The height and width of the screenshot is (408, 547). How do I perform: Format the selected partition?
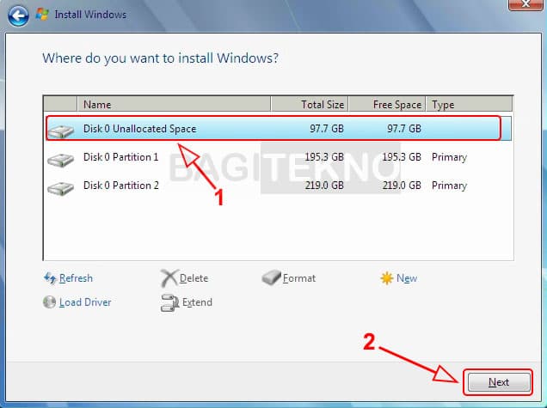299,278
